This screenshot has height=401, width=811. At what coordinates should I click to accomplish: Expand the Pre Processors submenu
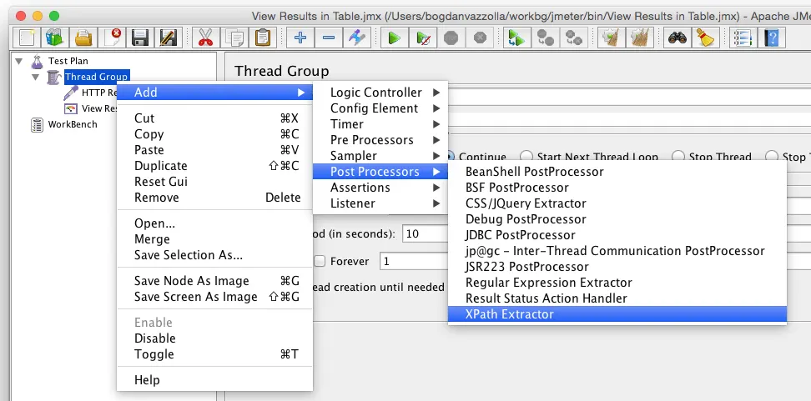coord(380,140)
